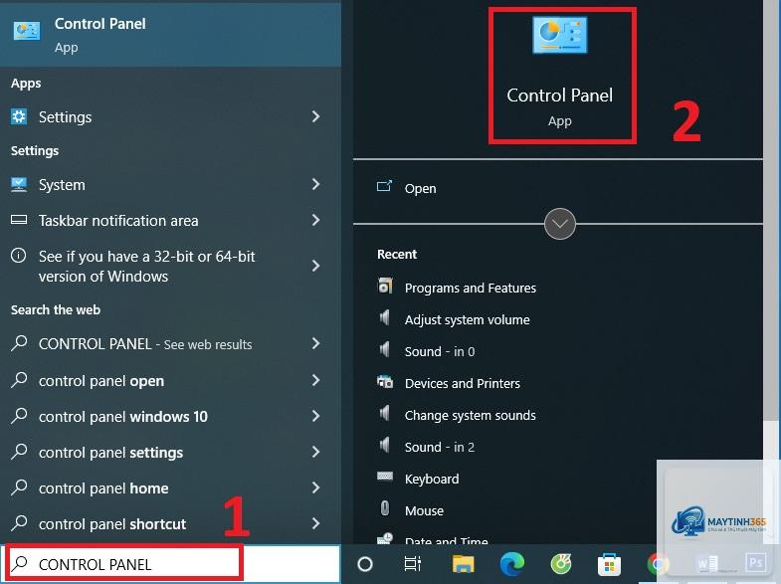Expand Taskbar notification area arrow
The height and width of the screenshot is (584, 781).
(315, 220)
